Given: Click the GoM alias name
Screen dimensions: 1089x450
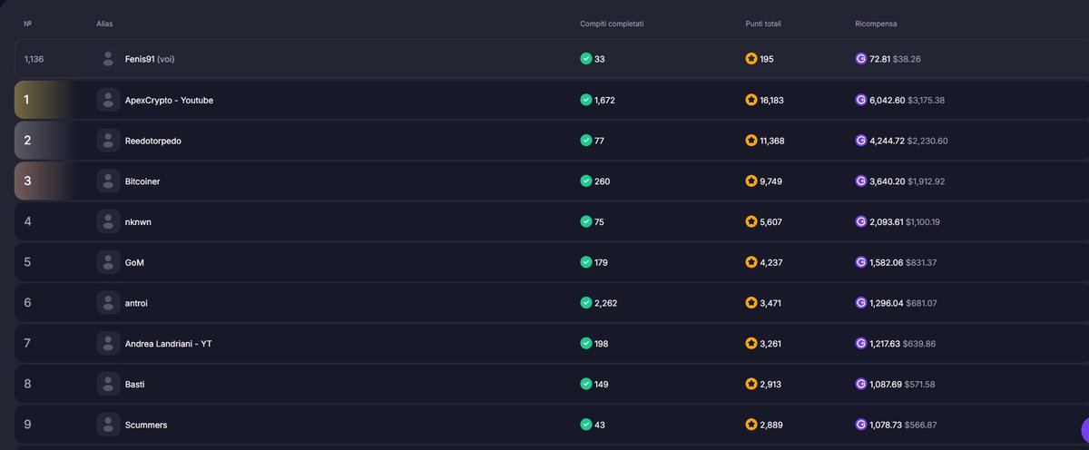Looking at the screenshot, I should pos(134,262).
